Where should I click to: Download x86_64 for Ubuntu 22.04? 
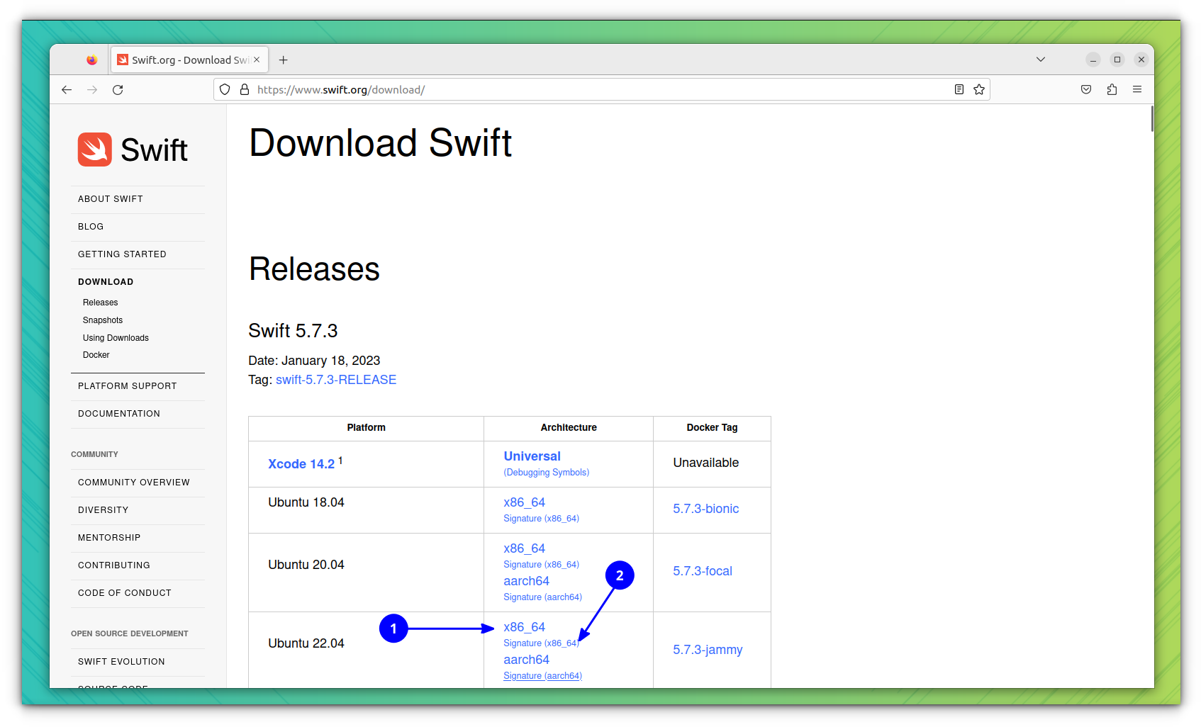click(x=524, y=627)
